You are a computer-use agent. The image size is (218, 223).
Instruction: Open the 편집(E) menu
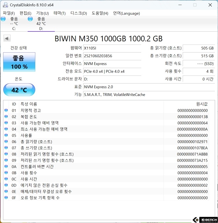point(25,13)
